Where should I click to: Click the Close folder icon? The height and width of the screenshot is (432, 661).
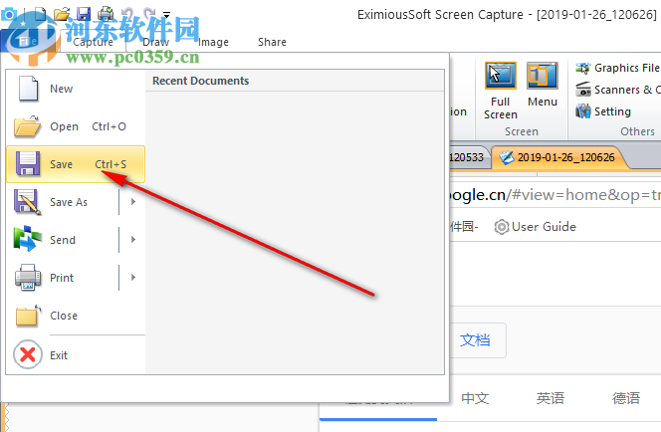[28, 316]
